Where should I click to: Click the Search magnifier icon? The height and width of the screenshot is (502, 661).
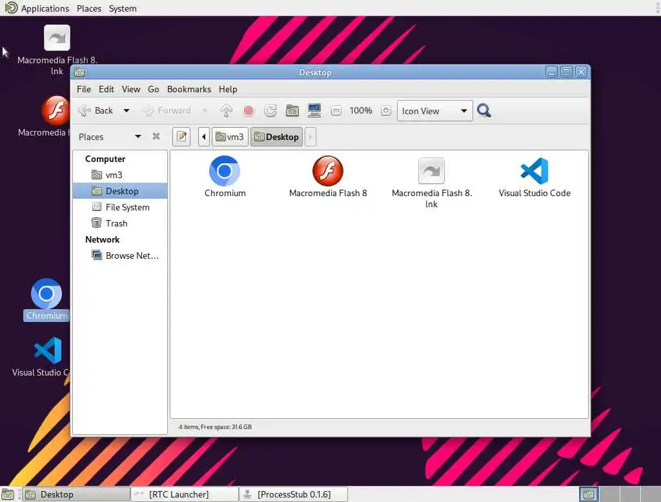tap(483, 111)
